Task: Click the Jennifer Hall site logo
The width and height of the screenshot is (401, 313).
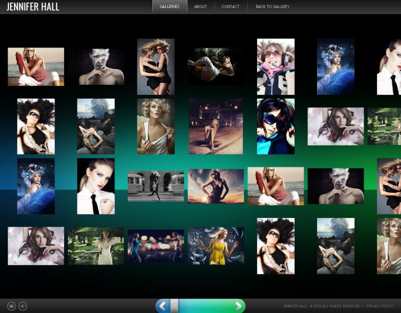Action: pyautogui.click(x=33, y=6)
